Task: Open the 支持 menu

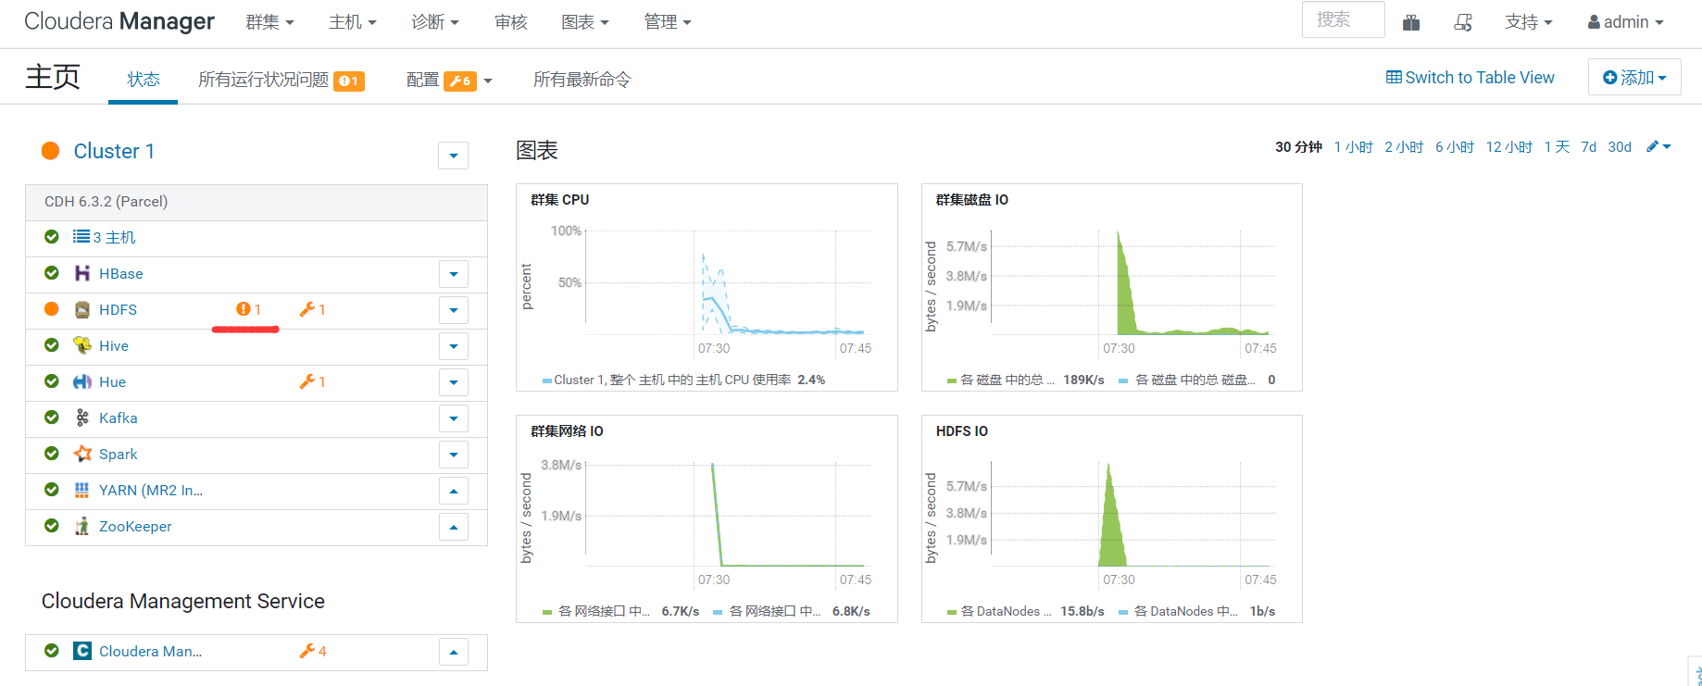Action: pyautogui.click(x=1529, y=21)
